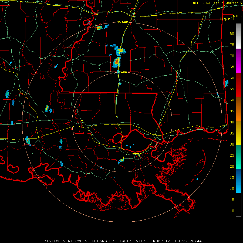Click the 10 value on the scale
Viewport: 243px width, 243px height.
232,189
